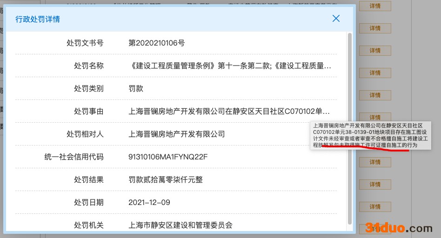This screenshot has height=238, width=441.
Task: Close the 行政处罚详情 dialog
Action: [336, 19]
